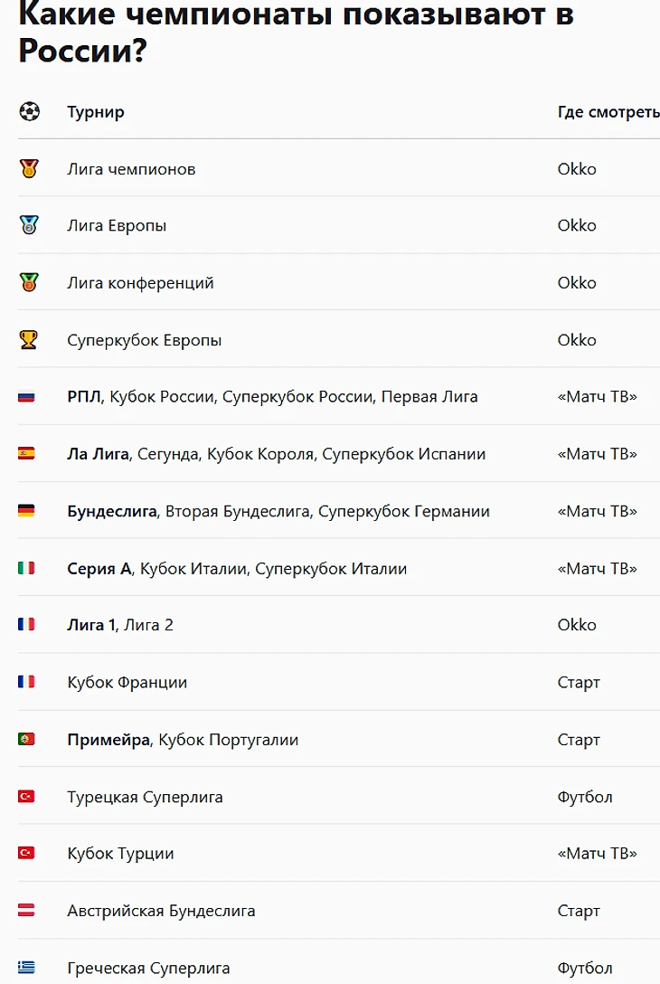
Task: Click the Austrian flag beside Австрийская Бундеслига
Action: [26, 911]
